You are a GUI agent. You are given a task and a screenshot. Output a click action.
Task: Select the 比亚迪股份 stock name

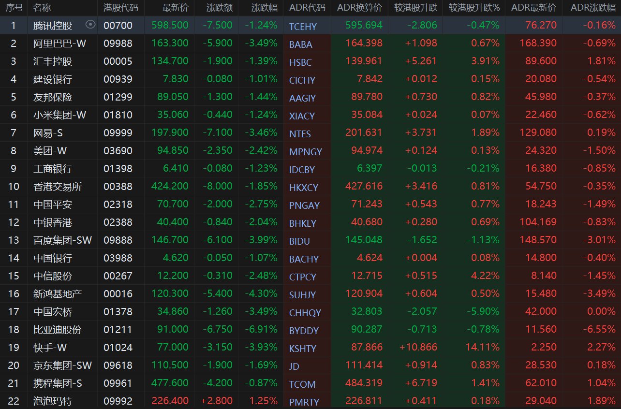click(58, 330)
